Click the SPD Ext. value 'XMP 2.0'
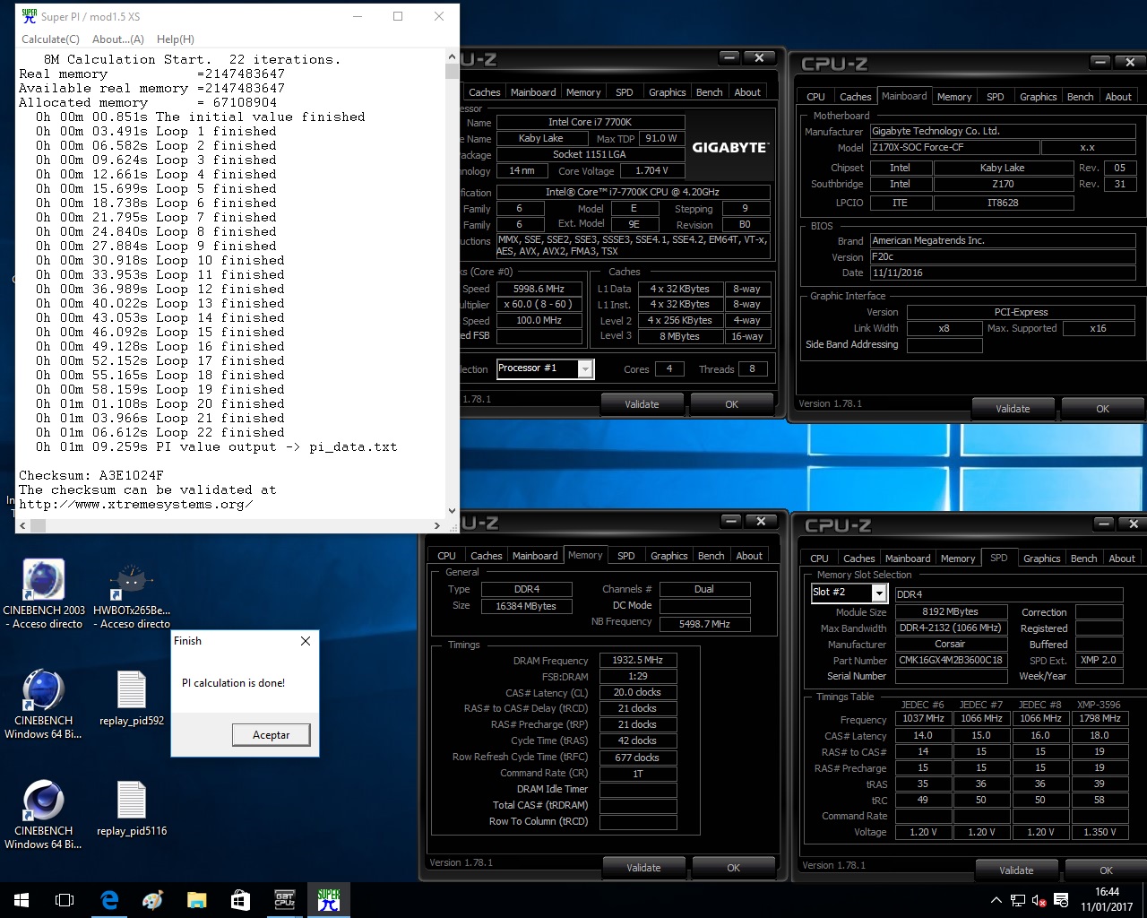The height and width of the screenshot is (918, 1147). point(1099,660)
